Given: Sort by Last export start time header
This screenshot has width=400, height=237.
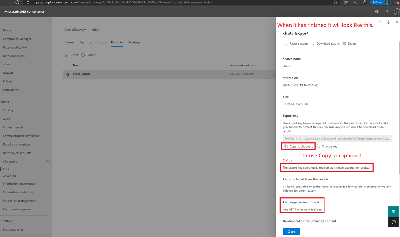Looking at the screenshot, I should pos(242,65).
